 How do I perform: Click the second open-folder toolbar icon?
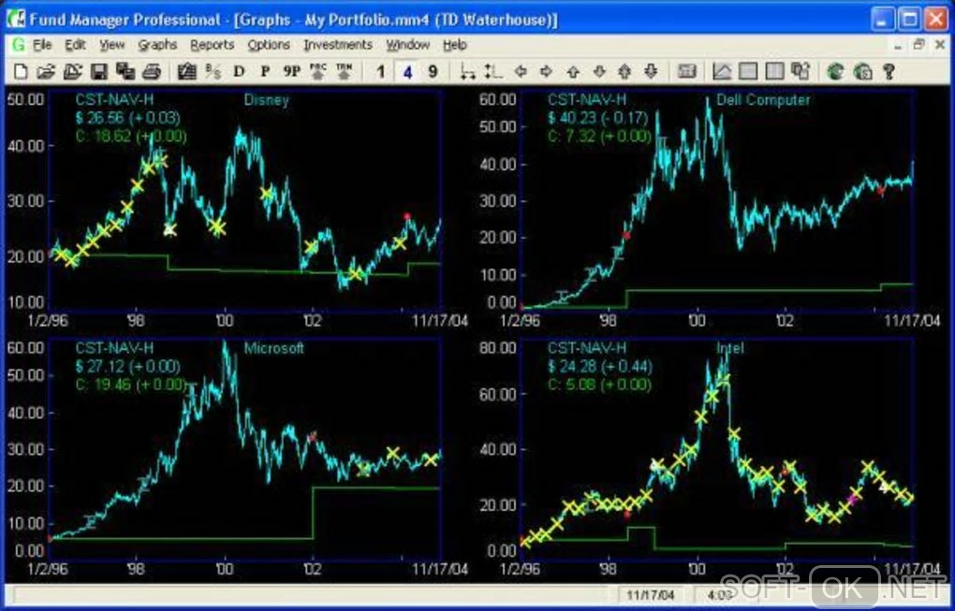[x=72, y=72]
